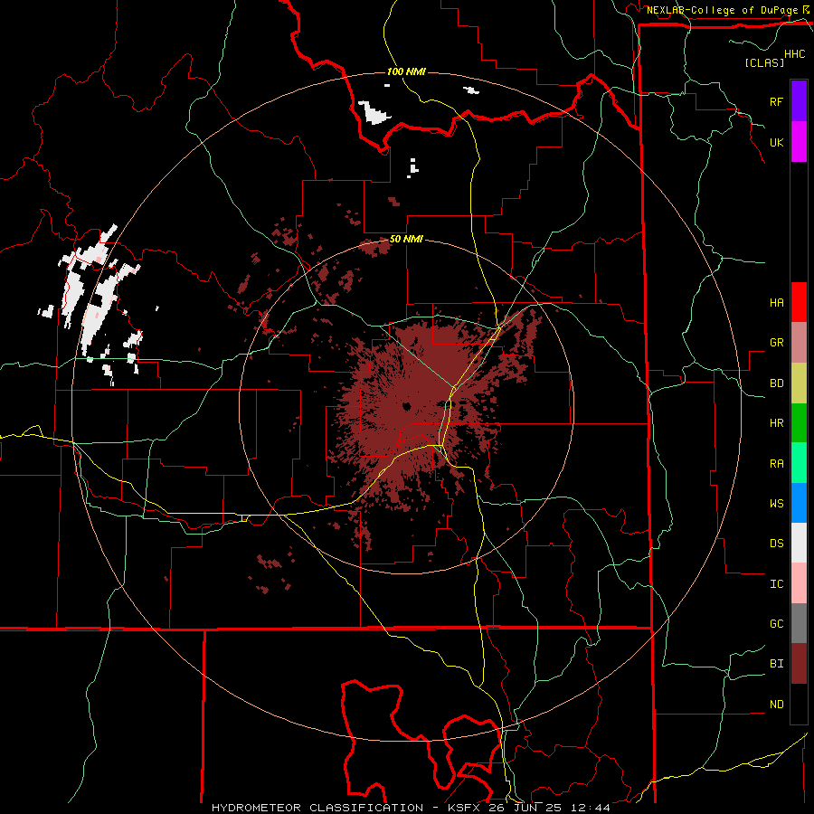
Task: Click the [CLAS] units label
Action: [x=764, y=63]
